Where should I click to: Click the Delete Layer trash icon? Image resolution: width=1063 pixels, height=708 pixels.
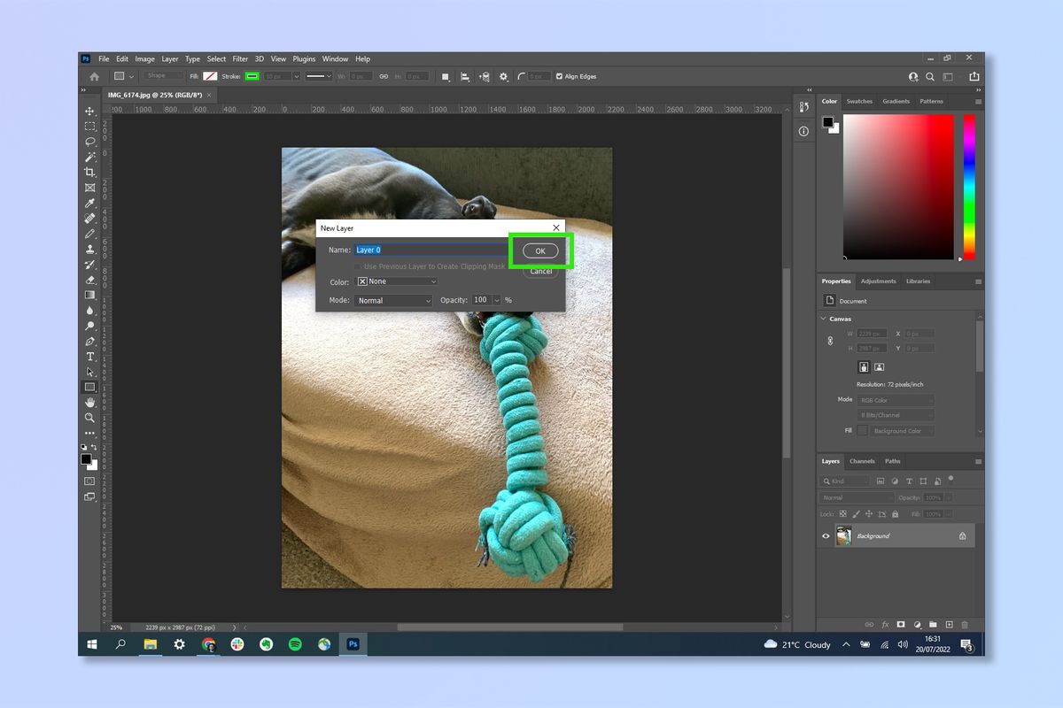965,624
